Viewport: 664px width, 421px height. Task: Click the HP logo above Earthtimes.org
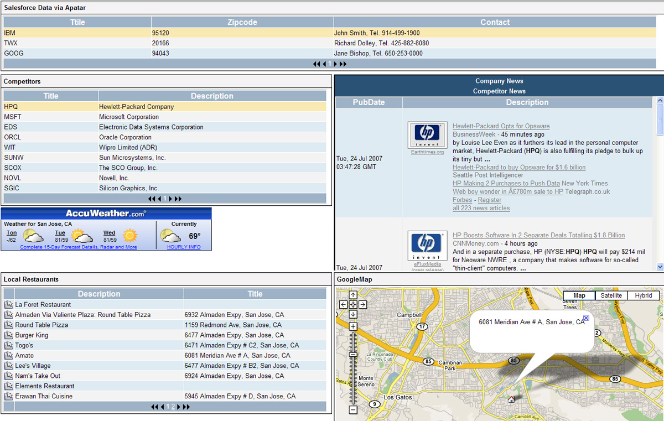point(427,135)
